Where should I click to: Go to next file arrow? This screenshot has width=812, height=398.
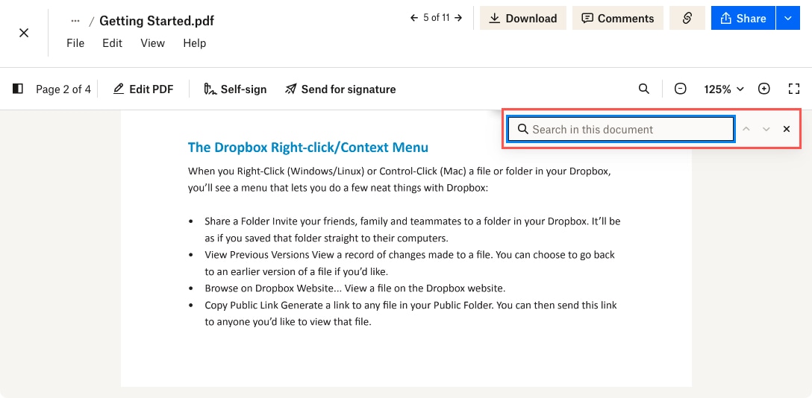tap(458, 18)
